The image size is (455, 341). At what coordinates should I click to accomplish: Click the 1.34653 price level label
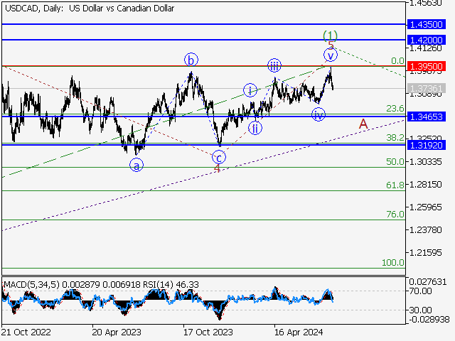click(426, 117)
